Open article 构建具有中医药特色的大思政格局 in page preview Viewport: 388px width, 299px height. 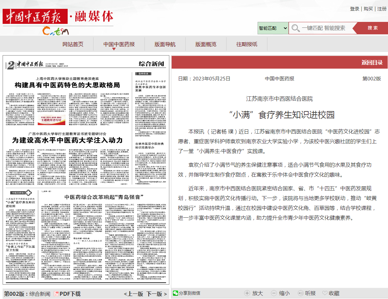[x=67, y=85]
